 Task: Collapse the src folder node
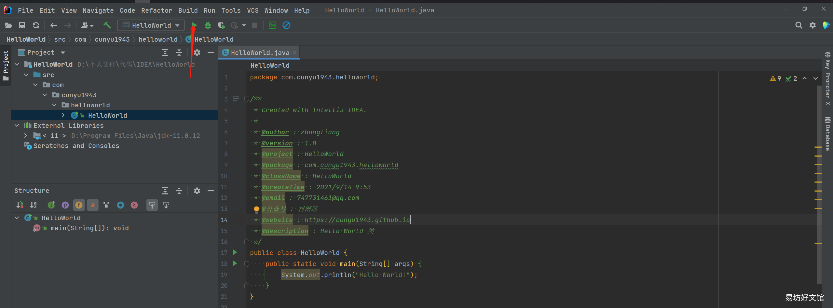(x=26, y=75)
